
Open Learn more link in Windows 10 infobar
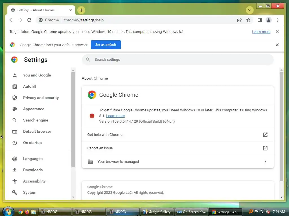tap(261, 31)
